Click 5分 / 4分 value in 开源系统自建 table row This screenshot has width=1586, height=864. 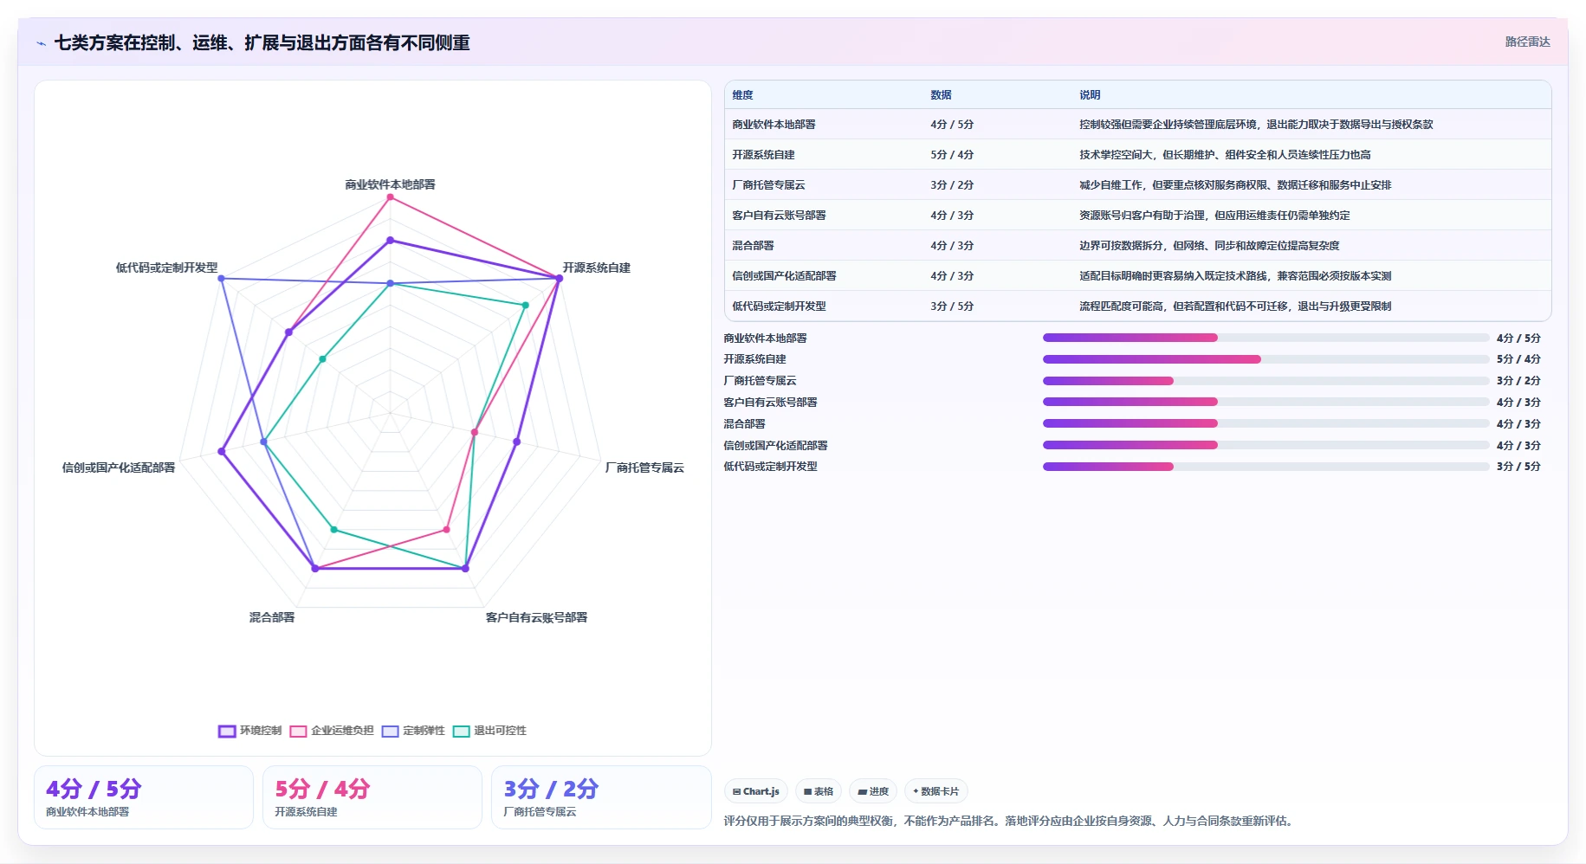click(x=952, y=155)
